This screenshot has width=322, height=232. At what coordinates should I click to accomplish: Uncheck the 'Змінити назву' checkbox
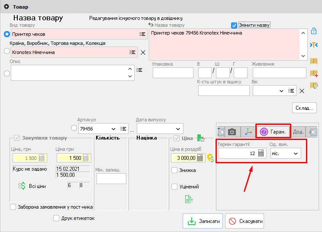point(234,25)
